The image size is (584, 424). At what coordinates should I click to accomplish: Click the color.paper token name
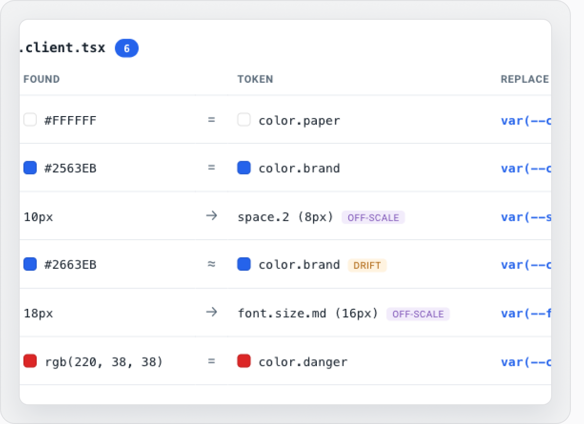click(x=300, y=121)
